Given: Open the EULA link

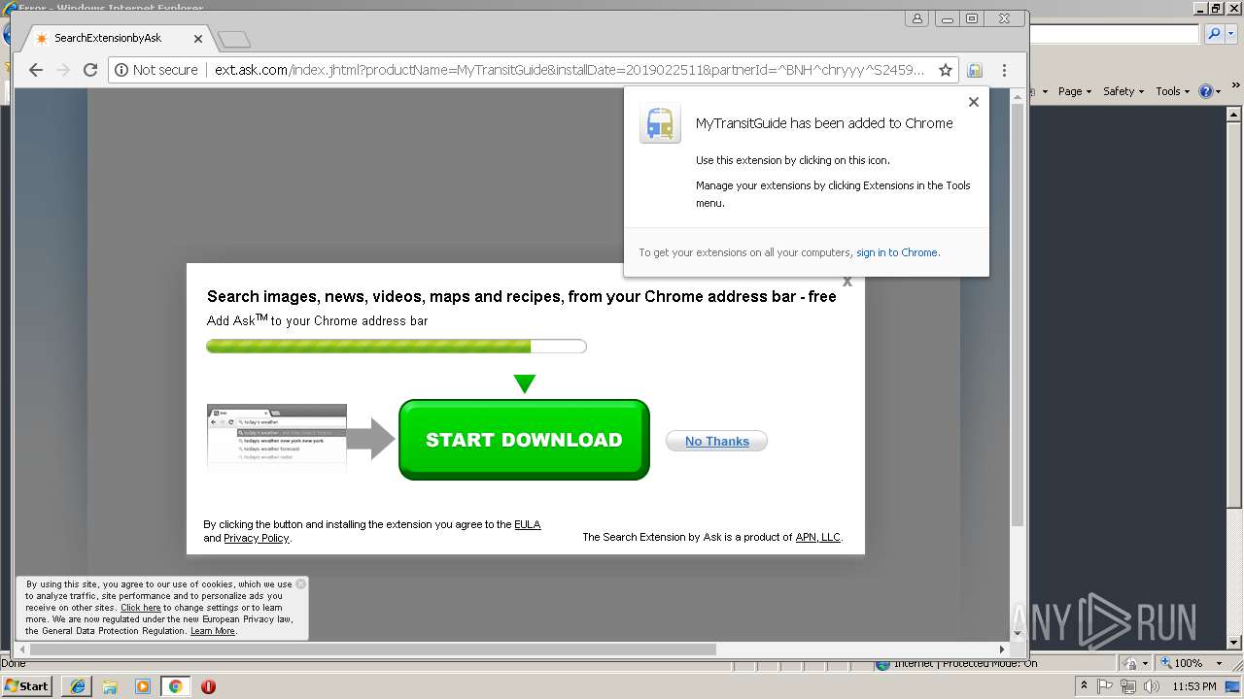Looking at the screenshot, I should pyautogui.click(x=527, y=524).
